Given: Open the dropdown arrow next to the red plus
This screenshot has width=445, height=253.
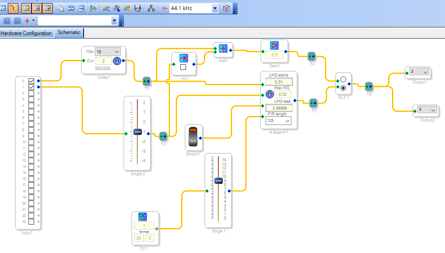Looking at the screenshot, I should click(34, 21).
